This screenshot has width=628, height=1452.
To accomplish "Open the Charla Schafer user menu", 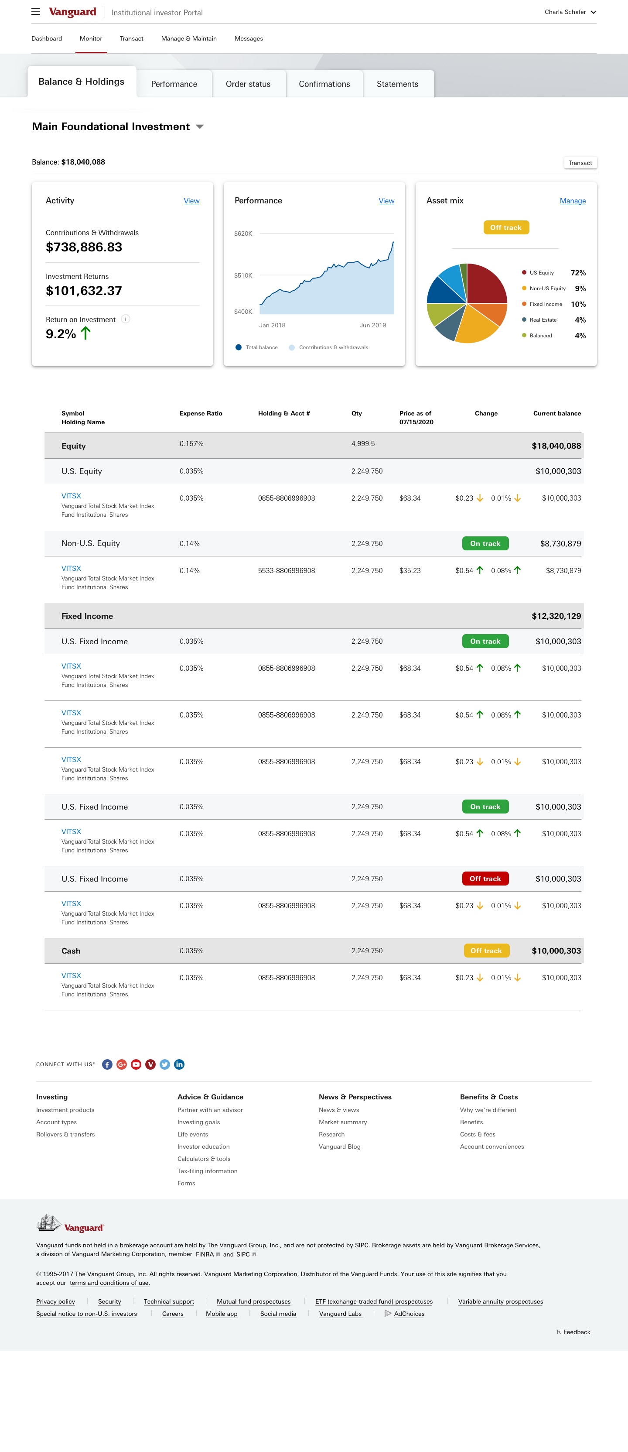I will coord(570,12).
